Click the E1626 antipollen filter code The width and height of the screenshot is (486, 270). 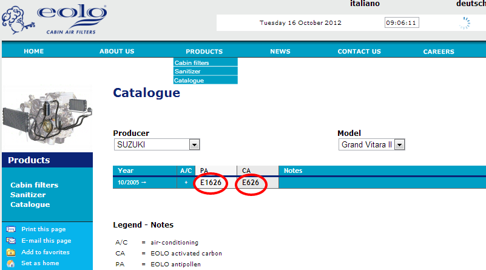tap(211, 183)
